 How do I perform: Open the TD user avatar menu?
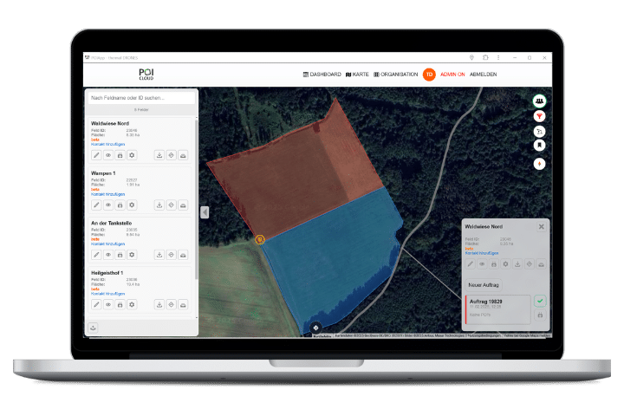click(429, 75)
